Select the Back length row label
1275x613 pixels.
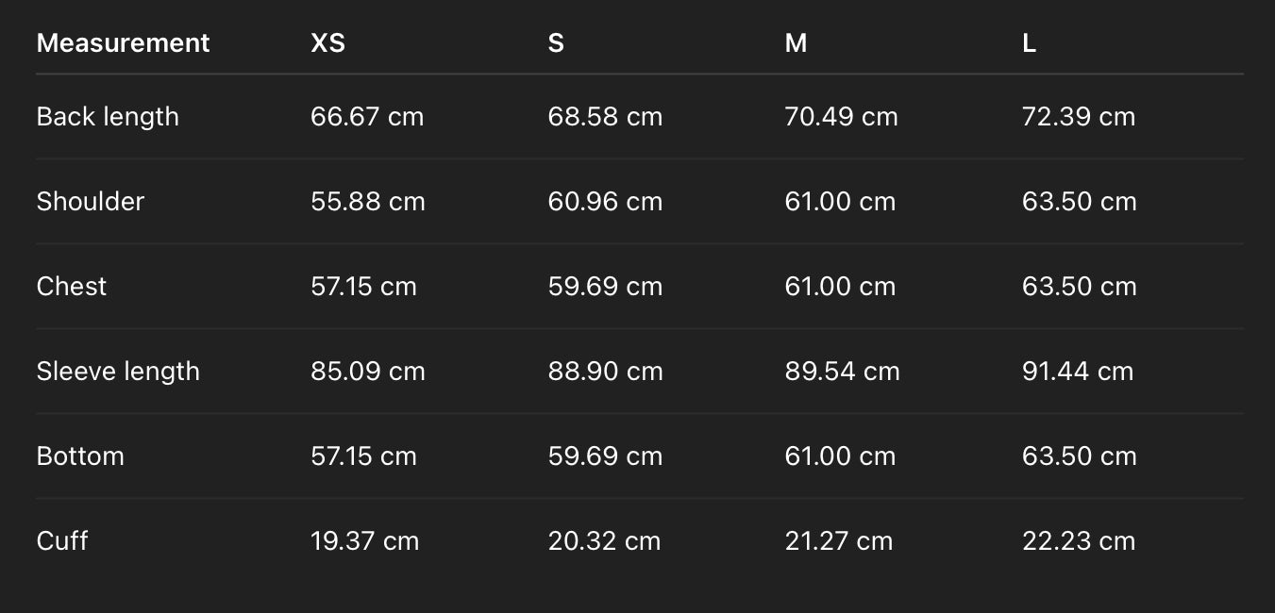[108, 117]
